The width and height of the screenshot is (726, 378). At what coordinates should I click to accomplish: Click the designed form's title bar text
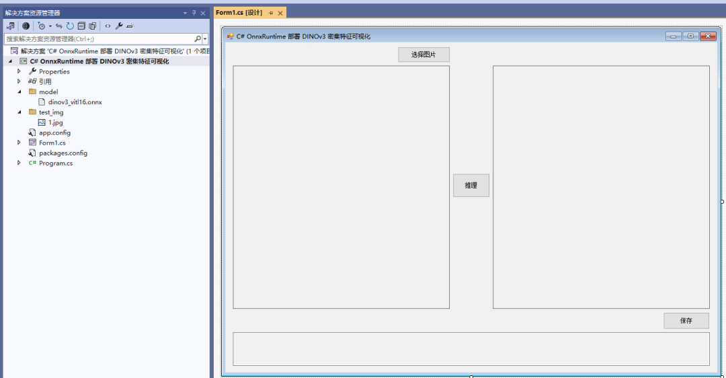303,36
